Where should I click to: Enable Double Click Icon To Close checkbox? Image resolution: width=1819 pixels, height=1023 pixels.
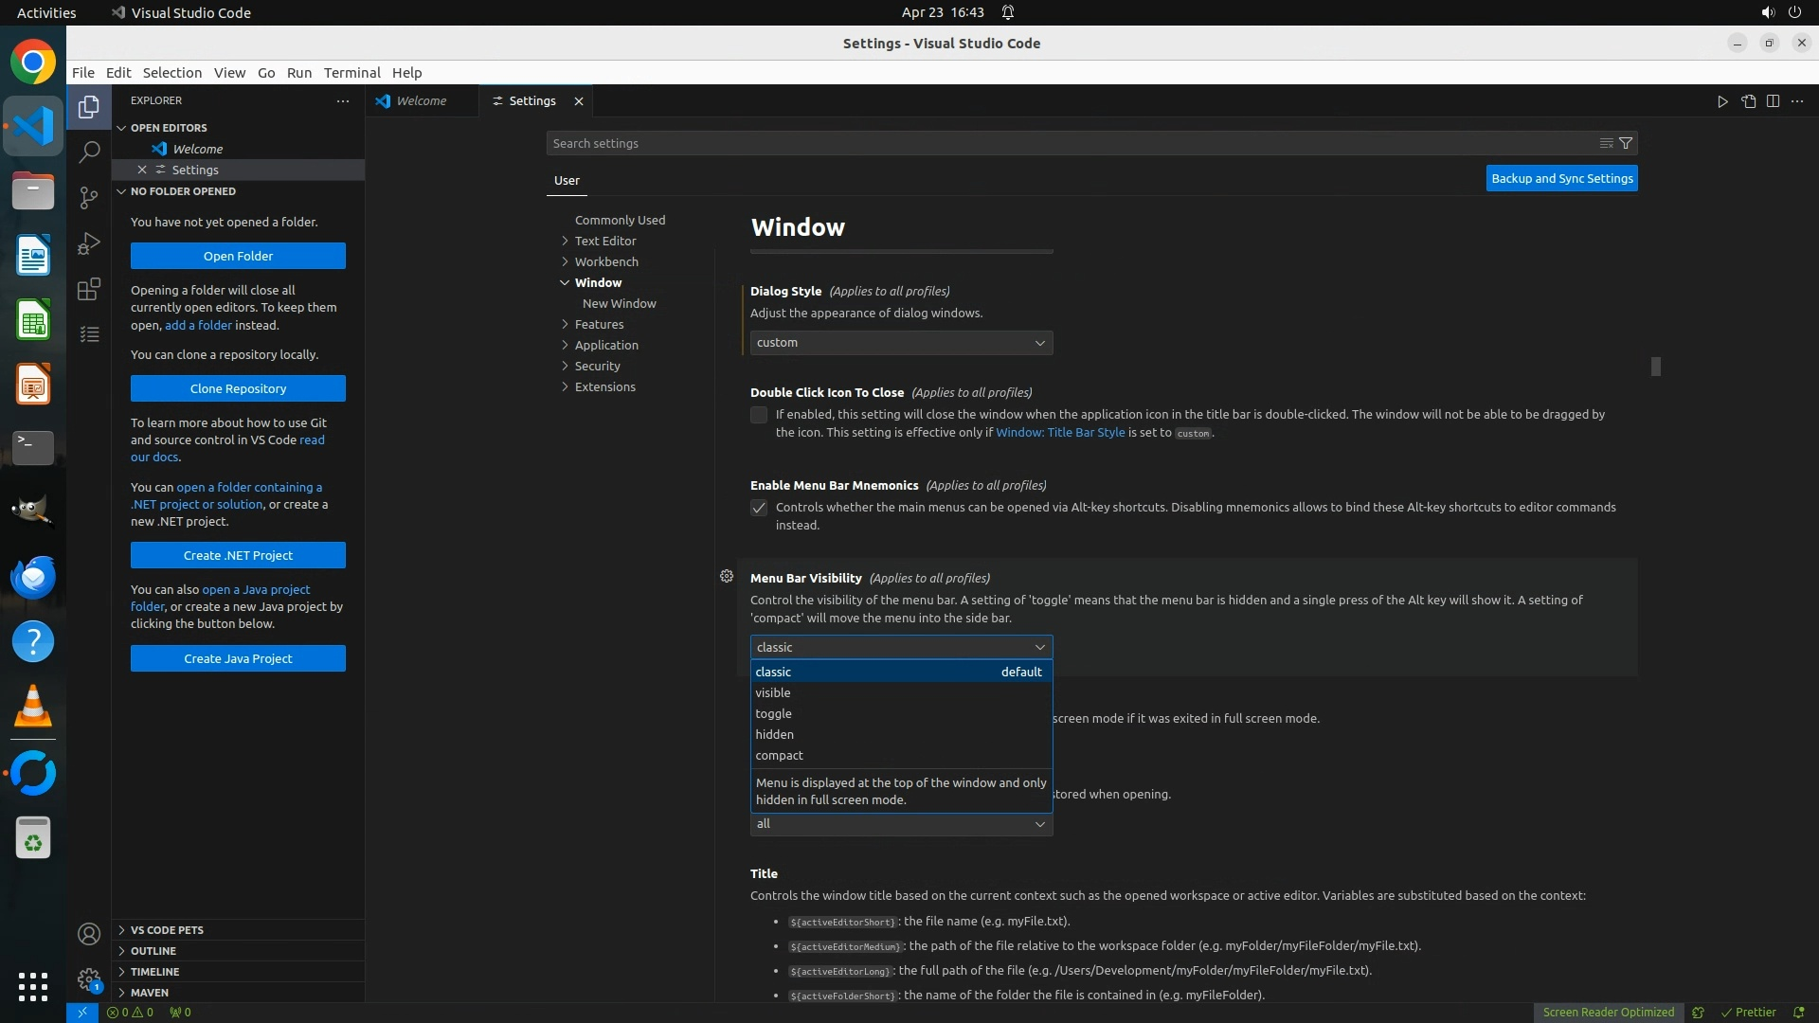[x=759, y=415]
